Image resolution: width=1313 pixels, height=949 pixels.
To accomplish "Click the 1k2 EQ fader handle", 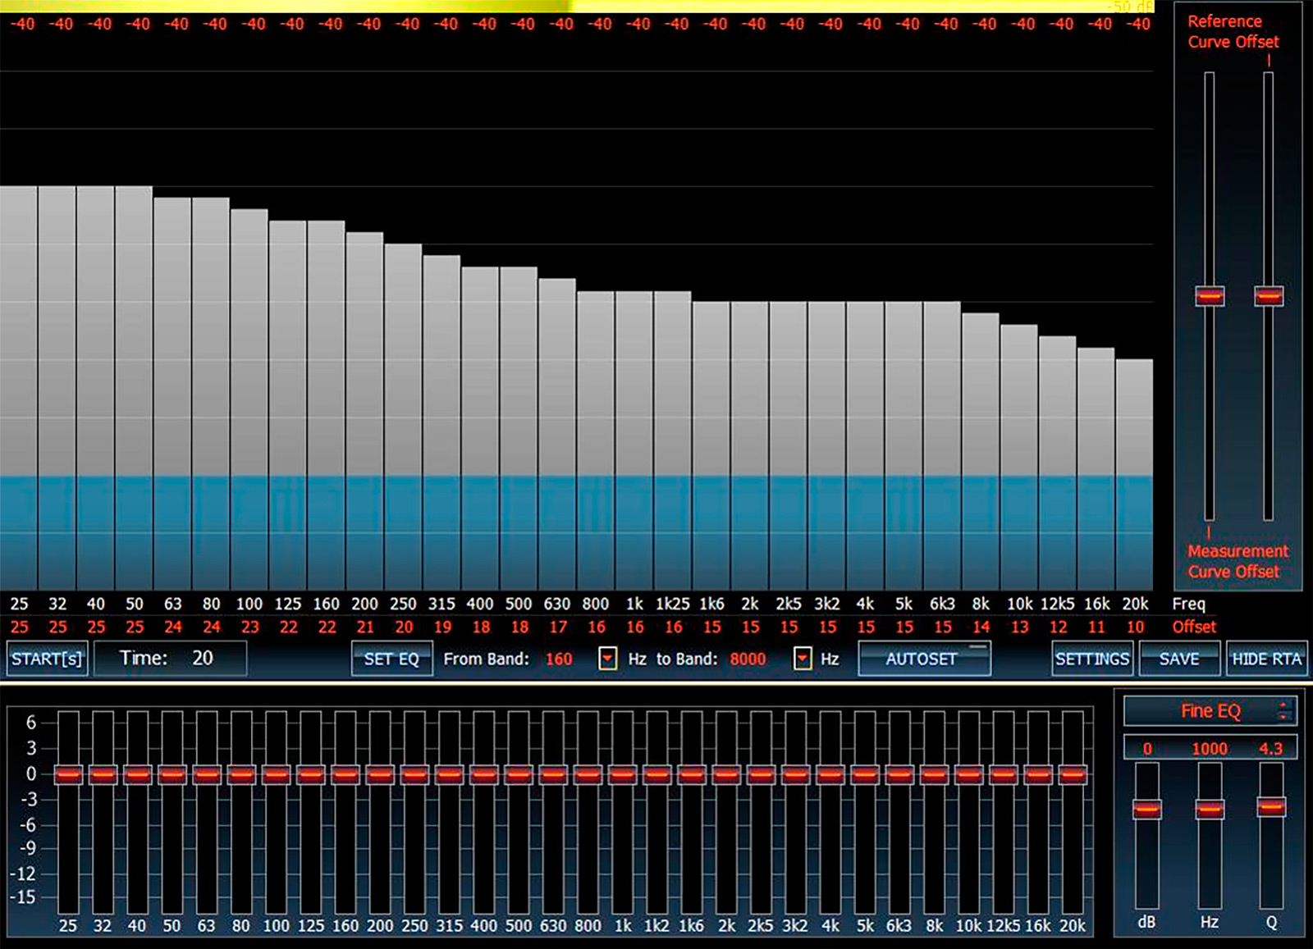I will click(657, 773).
